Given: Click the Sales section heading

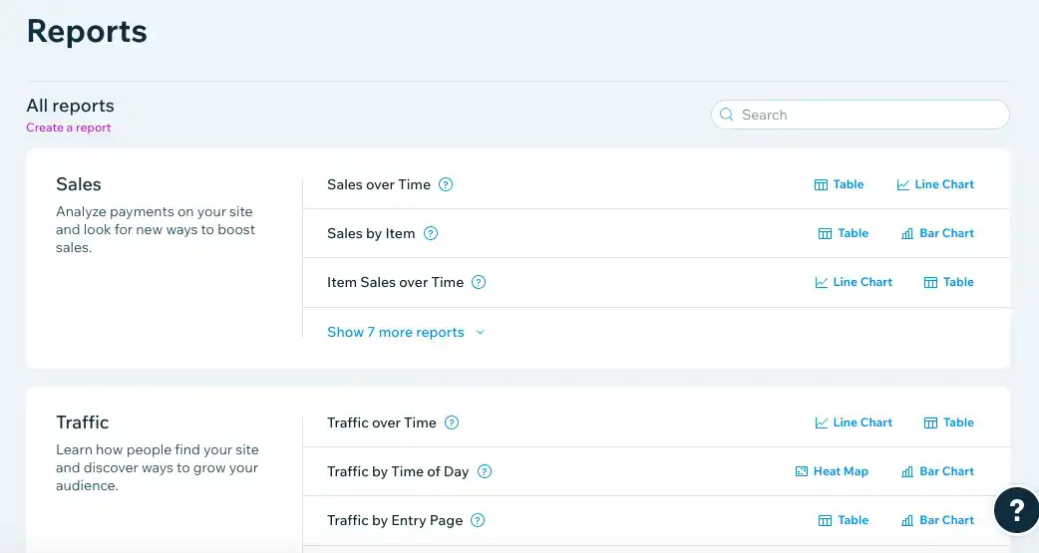Looking at the screenshot, I should click(78, 184).
